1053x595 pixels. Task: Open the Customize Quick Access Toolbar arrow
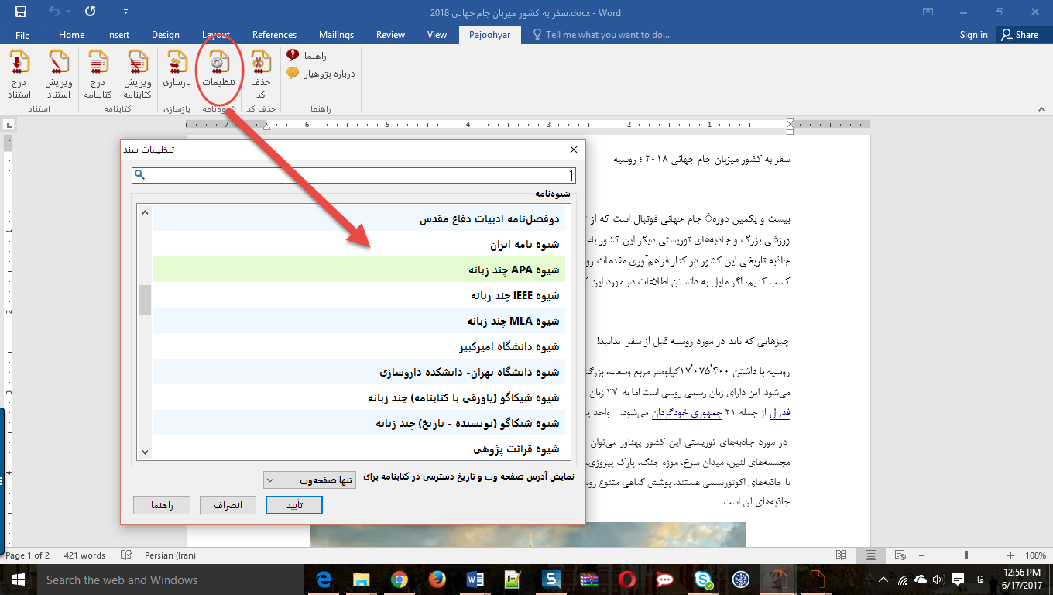[x=126, y=12]
